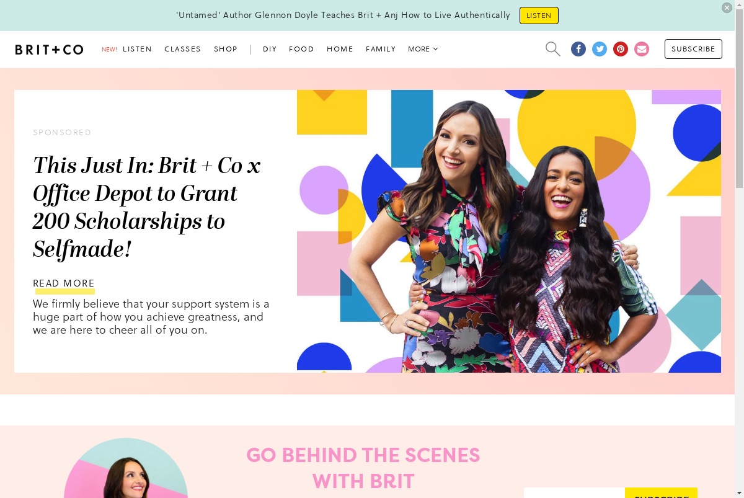Click the SUBSCRIBE outlined button
This screenshot has width=744, height=498.
coord(693,49)
